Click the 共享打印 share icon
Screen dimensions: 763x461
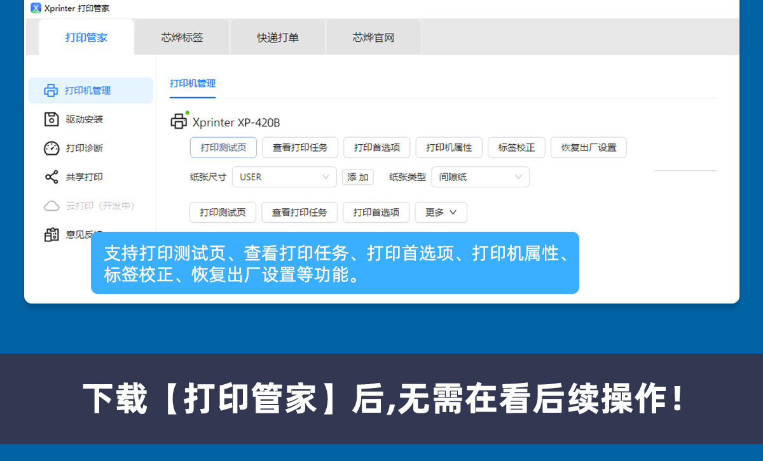pyautogui.click(x=51, y=177)
